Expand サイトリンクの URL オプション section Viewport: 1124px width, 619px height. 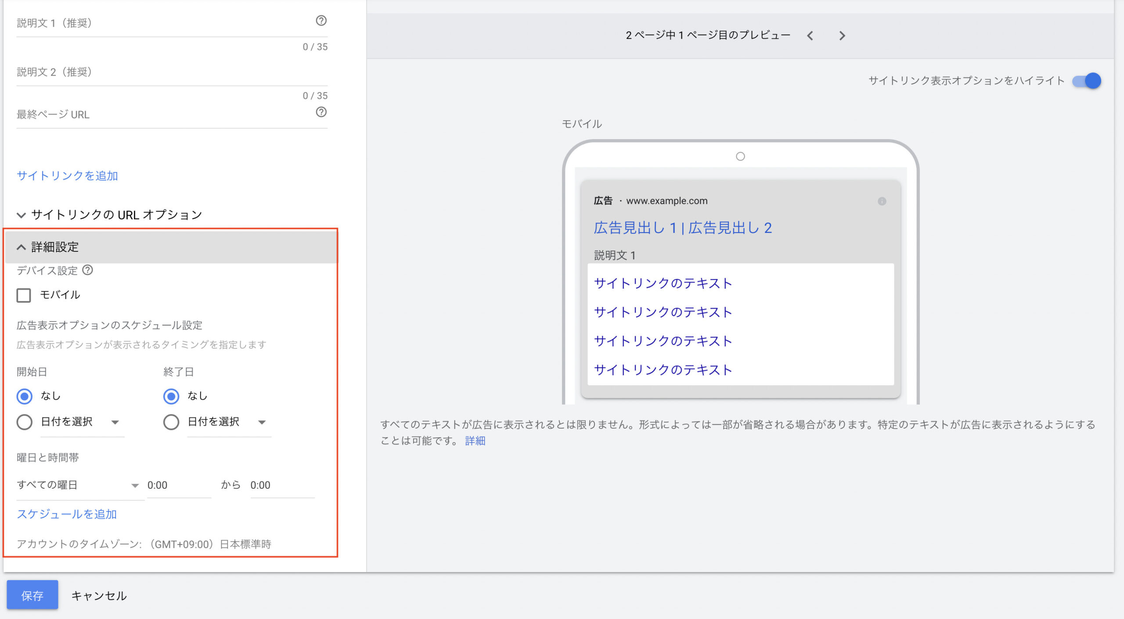110,215
